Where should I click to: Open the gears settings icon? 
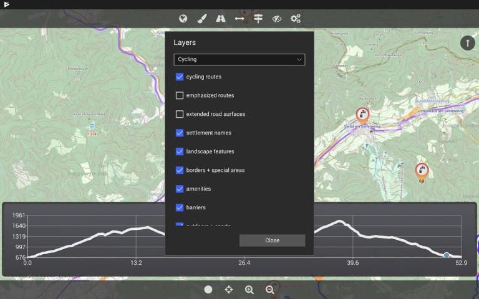tap(296, 19)
